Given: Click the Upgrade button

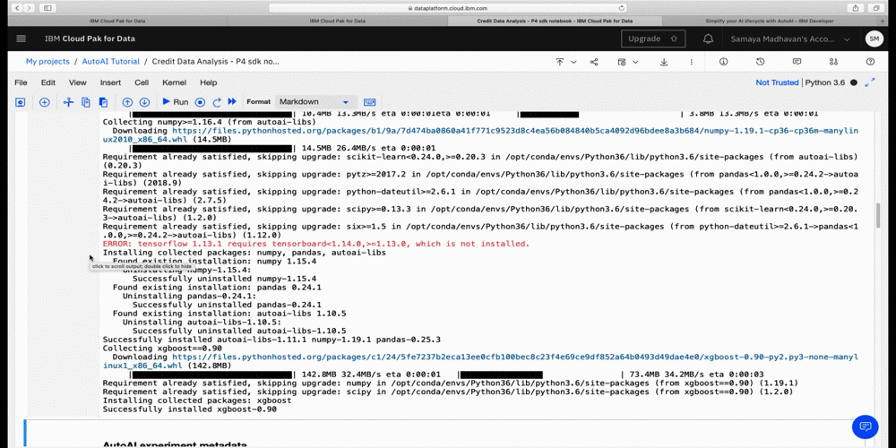Looking at the screenshot, I should point(652,39).
